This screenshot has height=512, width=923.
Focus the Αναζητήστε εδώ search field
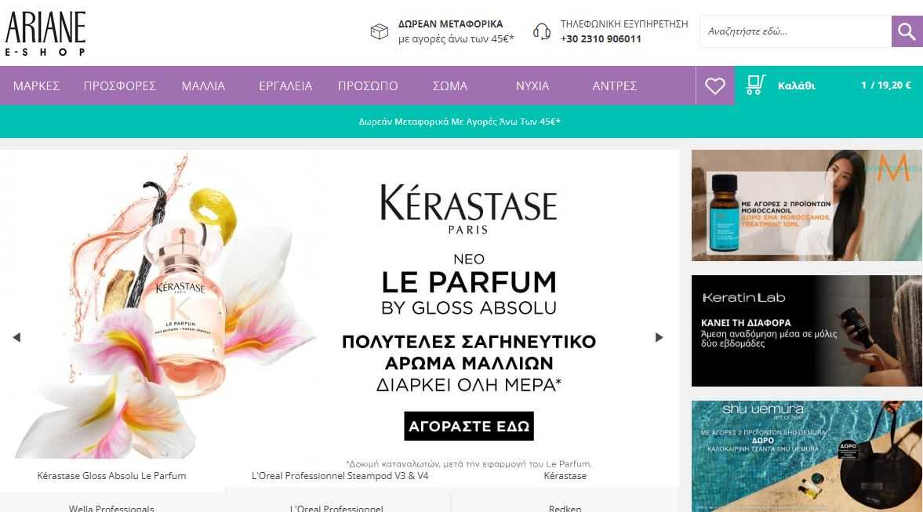pos(795,31)
